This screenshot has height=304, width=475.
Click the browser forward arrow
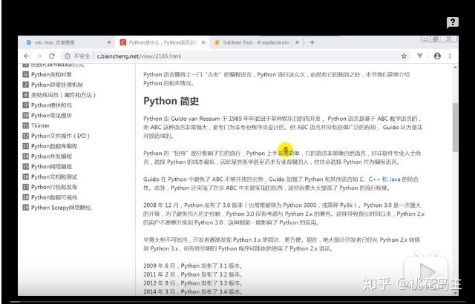(x=39, y=56)
